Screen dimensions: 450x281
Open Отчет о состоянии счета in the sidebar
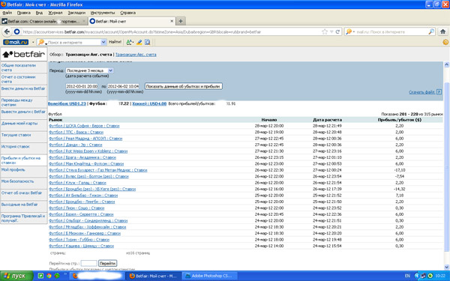tap(18, 79)
